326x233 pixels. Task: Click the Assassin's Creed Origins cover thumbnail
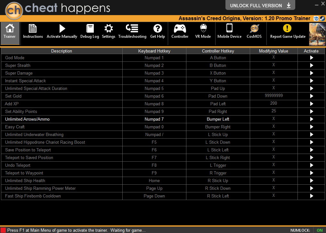pos(317,34)
